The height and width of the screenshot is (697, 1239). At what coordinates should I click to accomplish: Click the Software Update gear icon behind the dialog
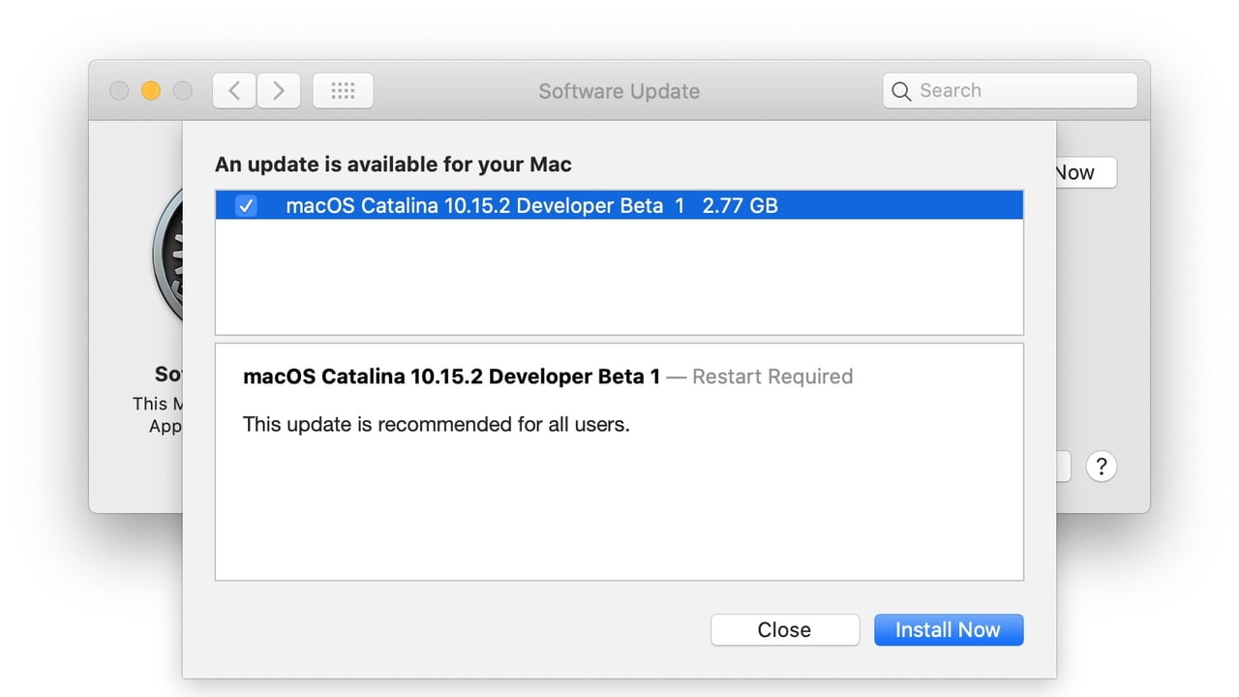click(167, 254)
